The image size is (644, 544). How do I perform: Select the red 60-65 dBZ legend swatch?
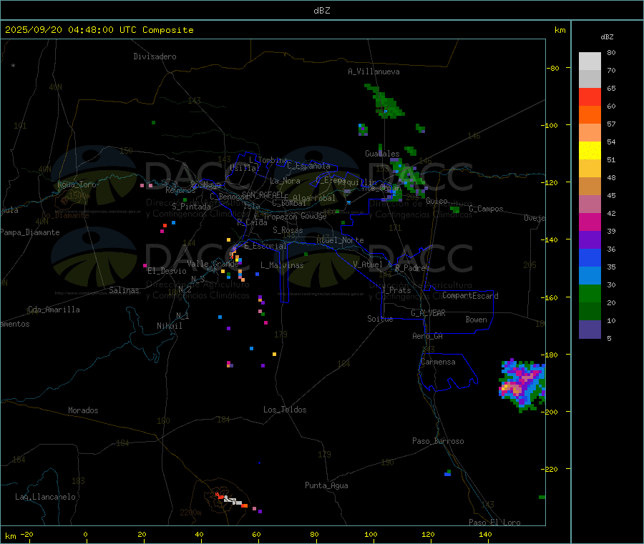[x=590, y=97]
